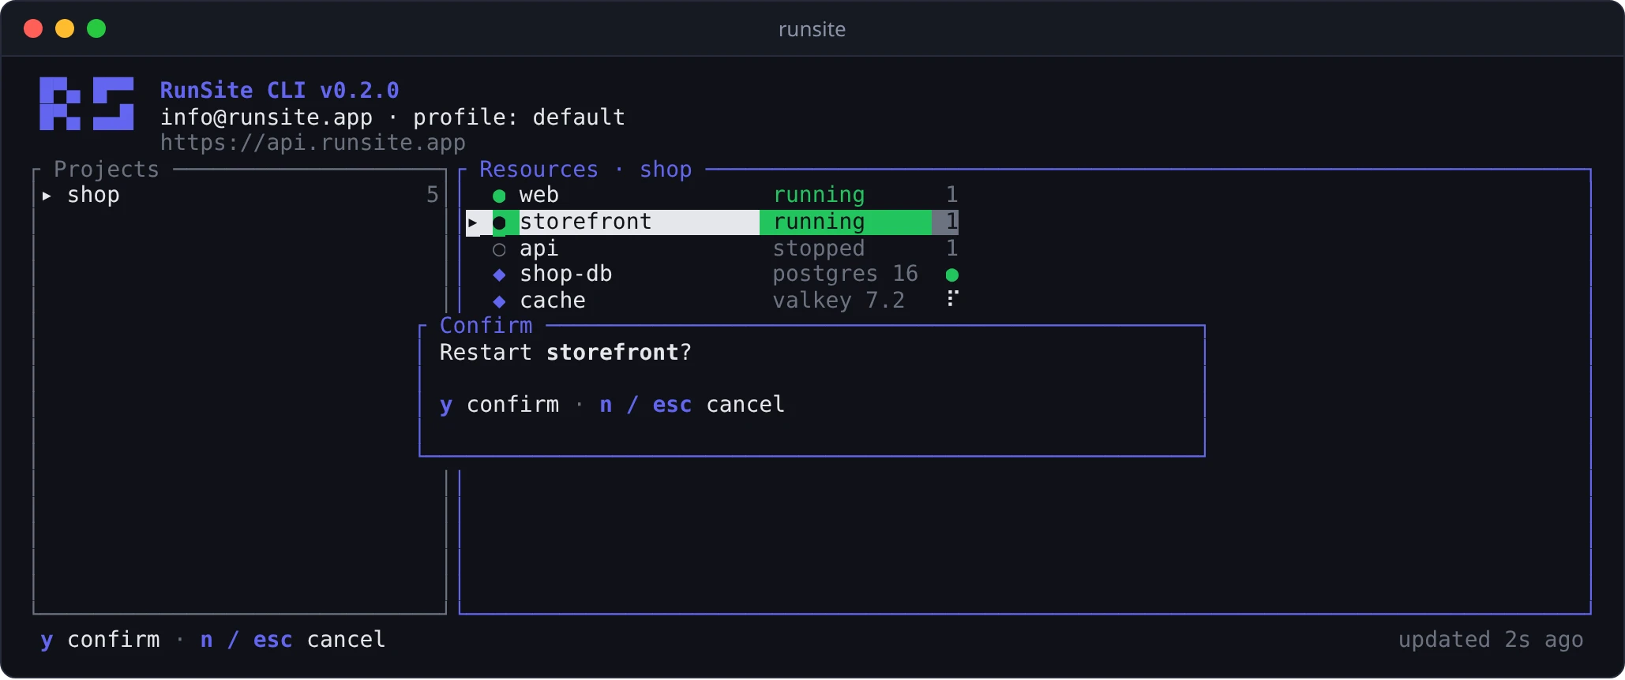The width and height of the screenshot is (1625, 680).
Task: Open the https://api.runsite.app link
Action: point(313,143)
